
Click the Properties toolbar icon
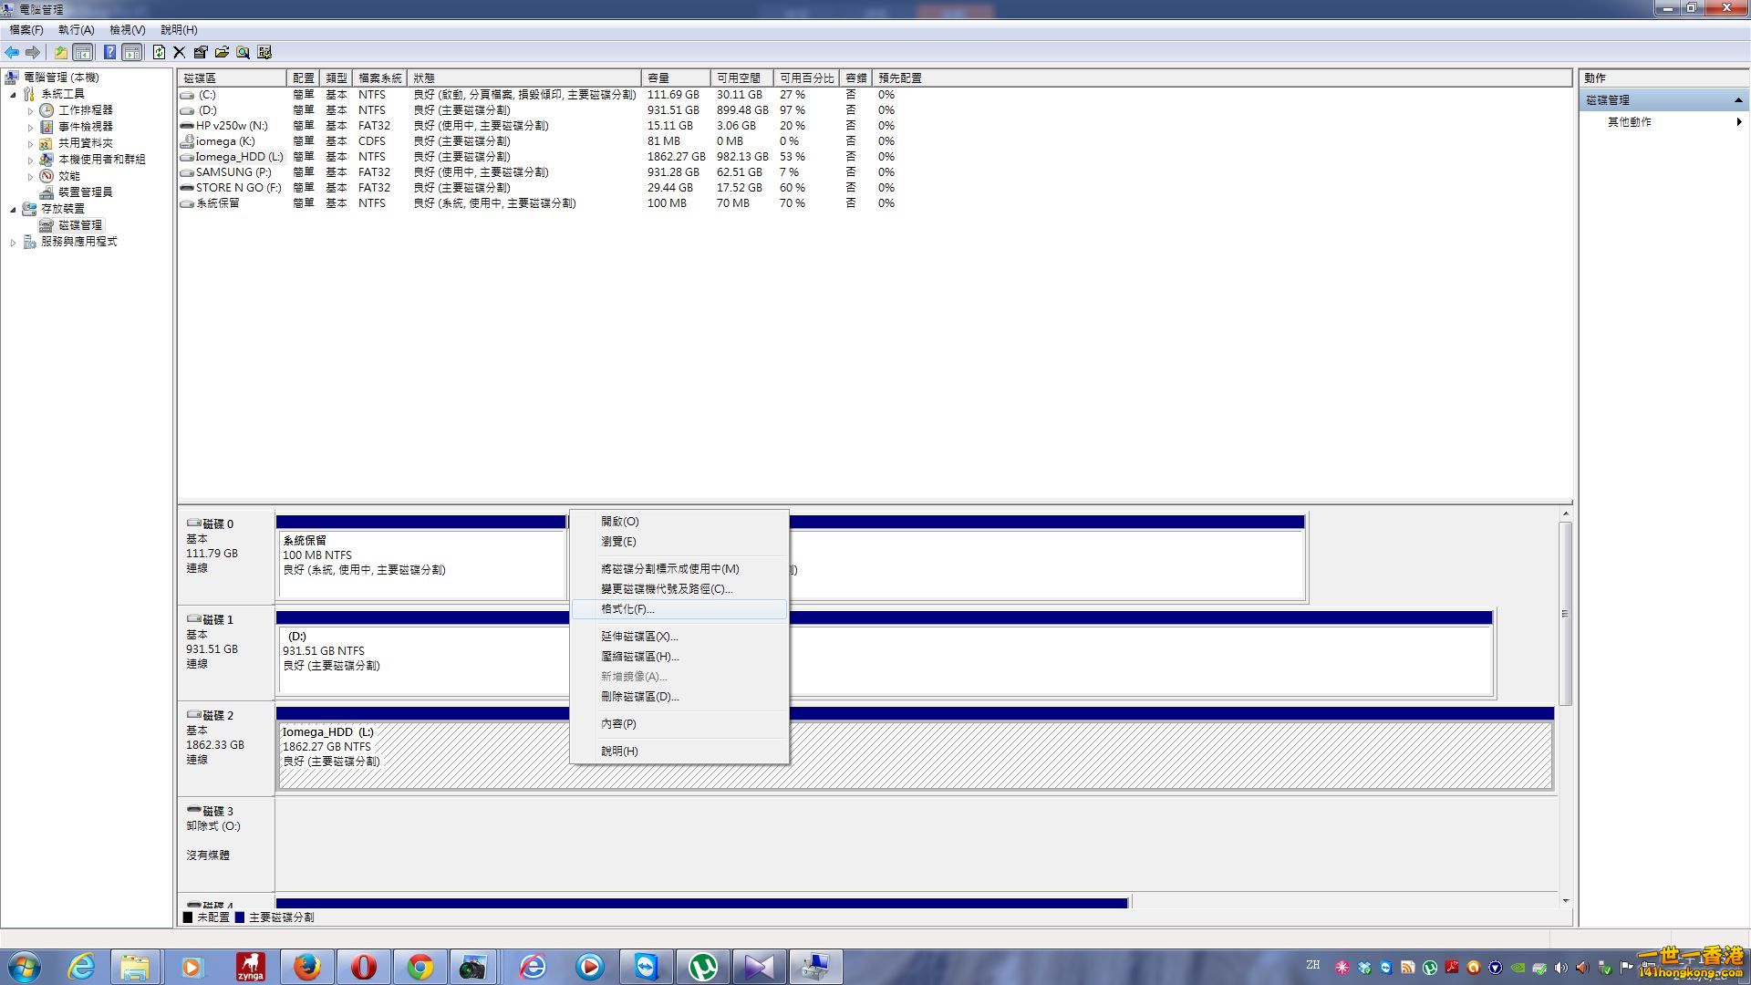pos(201,52)
